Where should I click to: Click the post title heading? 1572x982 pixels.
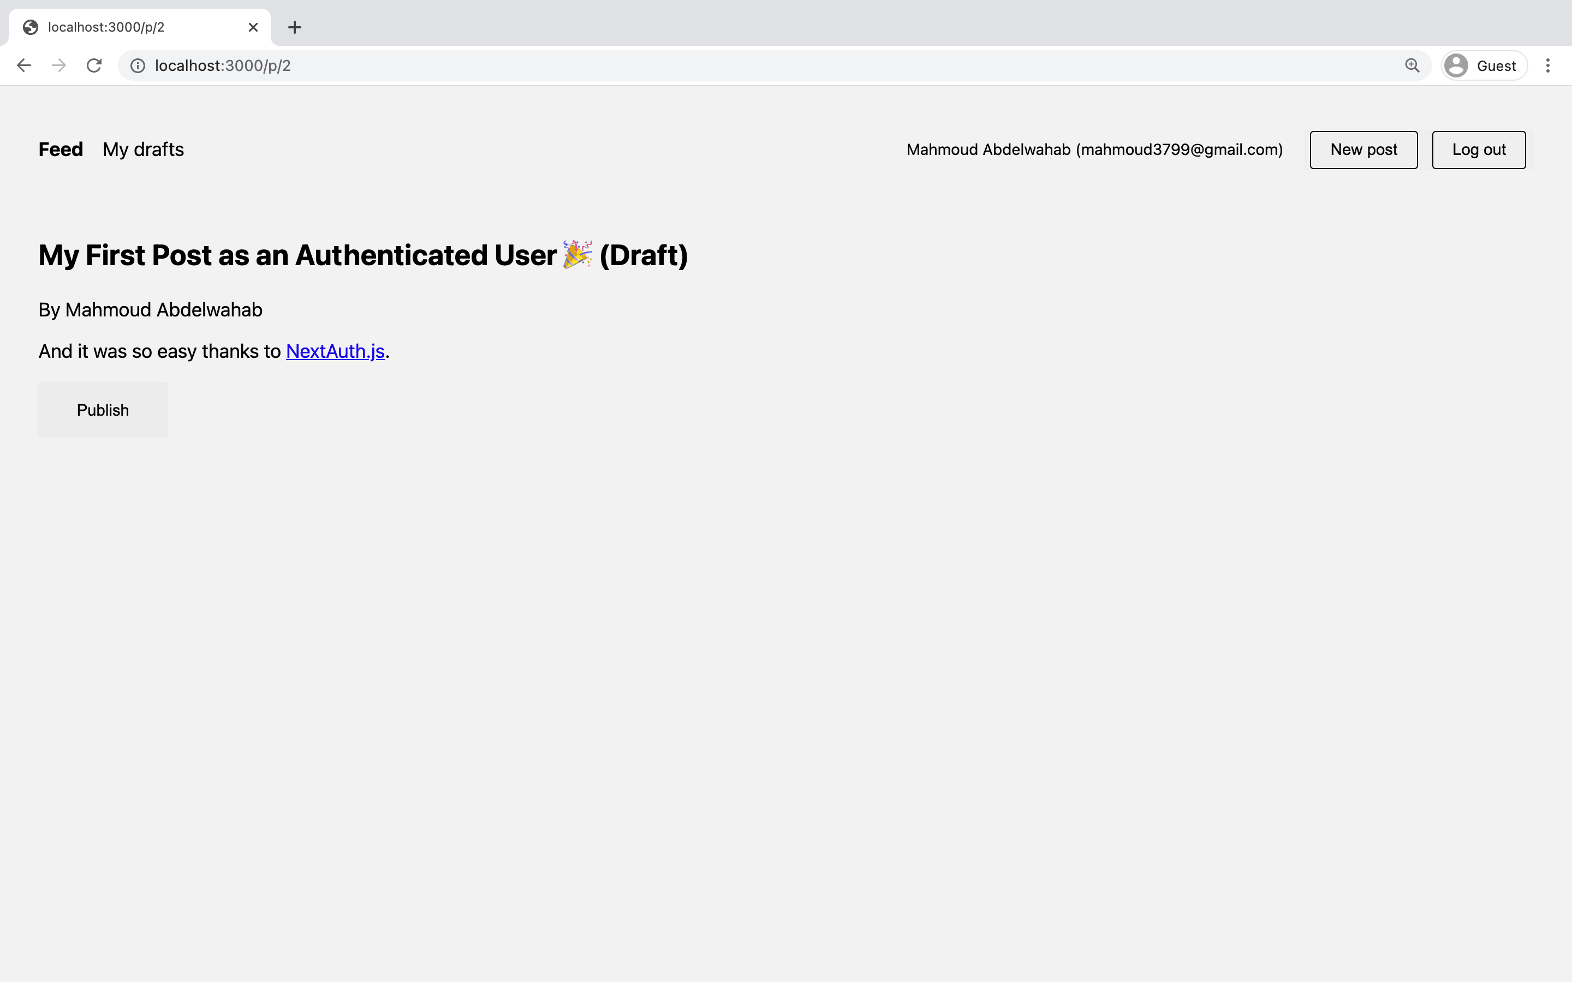[362, 255]
